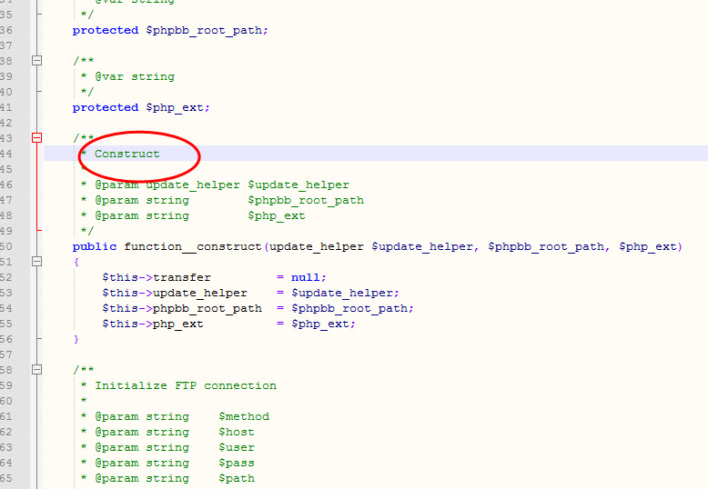Click line number 36 in the margin
Screen dimensions: 708x489
coord(6,30)
